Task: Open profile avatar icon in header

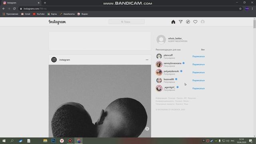Action: [203, 22]
